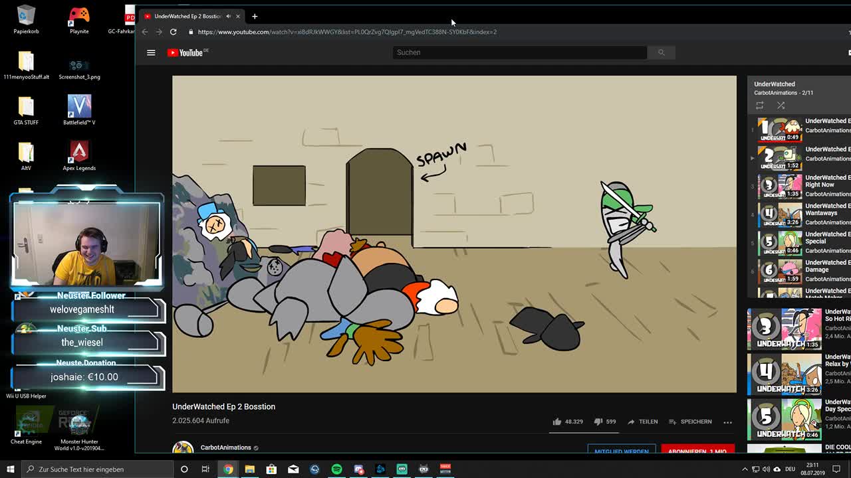
Task: Click the Mitglied werden button
Action: point(622,449)
